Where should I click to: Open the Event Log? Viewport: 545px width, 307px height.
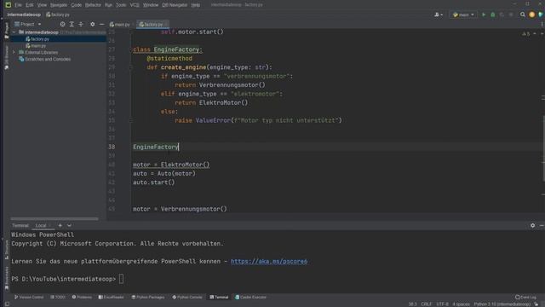click(525, 298)
